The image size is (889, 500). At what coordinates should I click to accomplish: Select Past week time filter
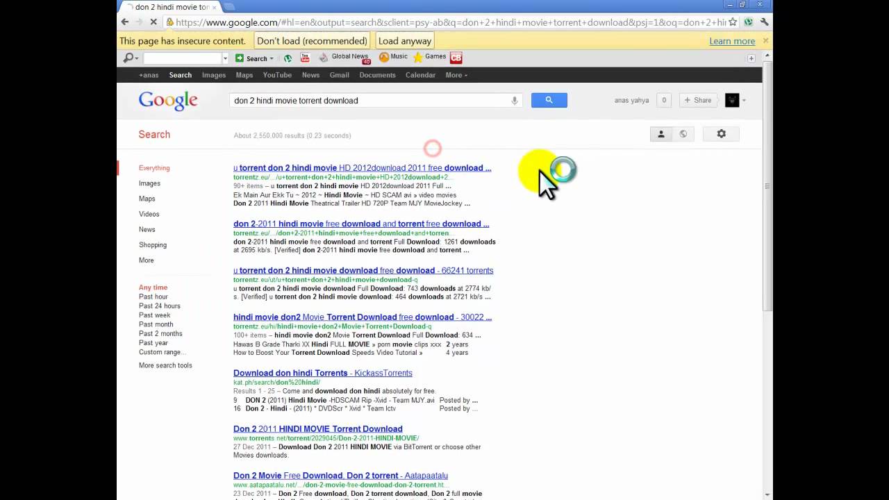(154, 315)
